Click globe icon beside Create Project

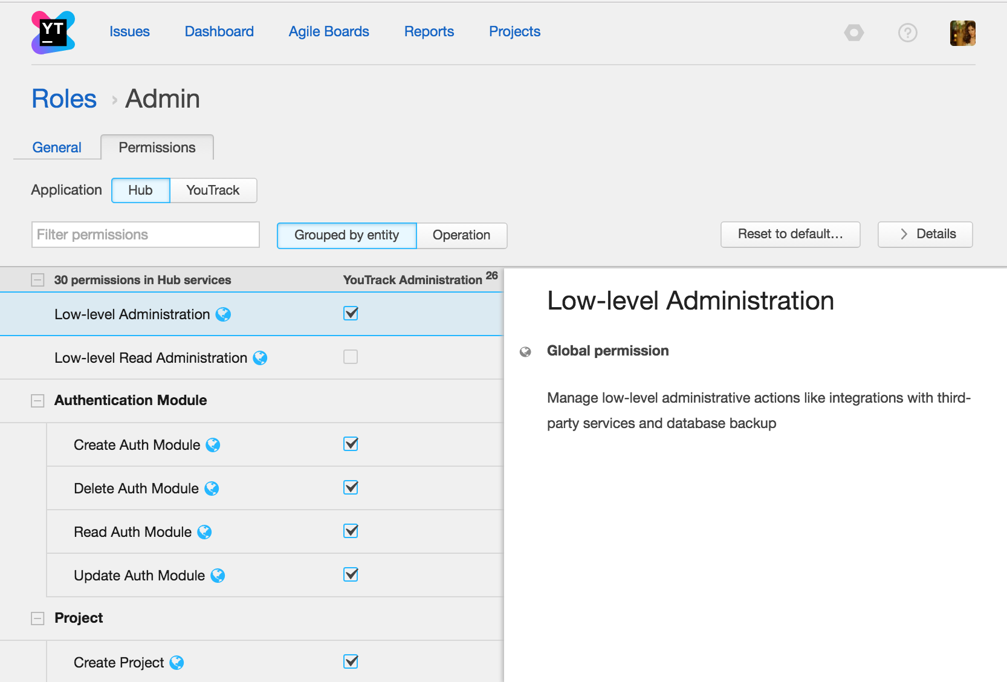coord(176,663)
